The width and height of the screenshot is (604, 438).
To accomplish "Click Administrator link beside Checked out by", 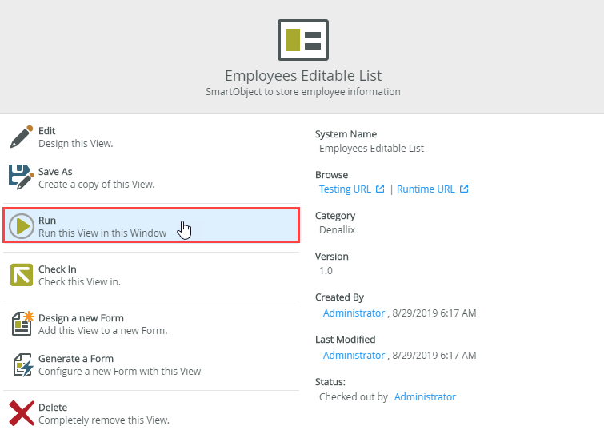I will pyautogui.click(x=425, y=396).
